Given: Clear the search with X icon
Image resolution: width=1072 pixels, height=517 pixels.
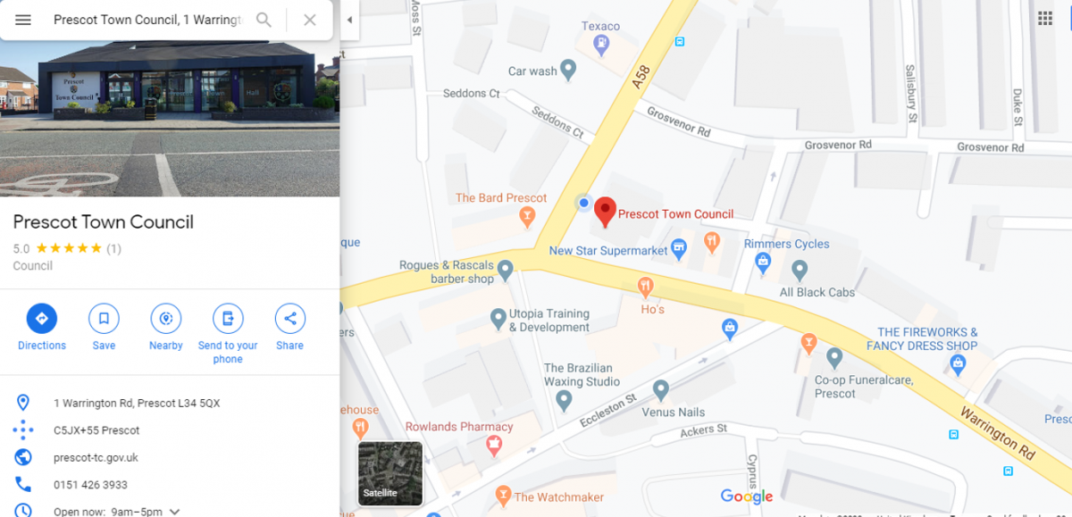Looking at the screenshot, I should tap(309, 20).
